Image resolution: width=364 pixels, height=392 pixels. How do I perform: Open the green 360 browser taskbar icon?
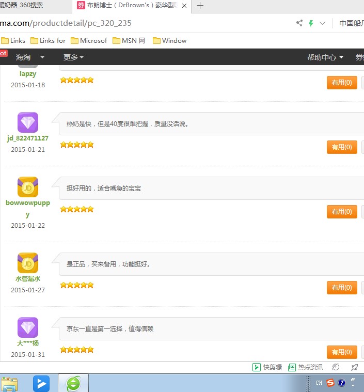click(73, 383)
